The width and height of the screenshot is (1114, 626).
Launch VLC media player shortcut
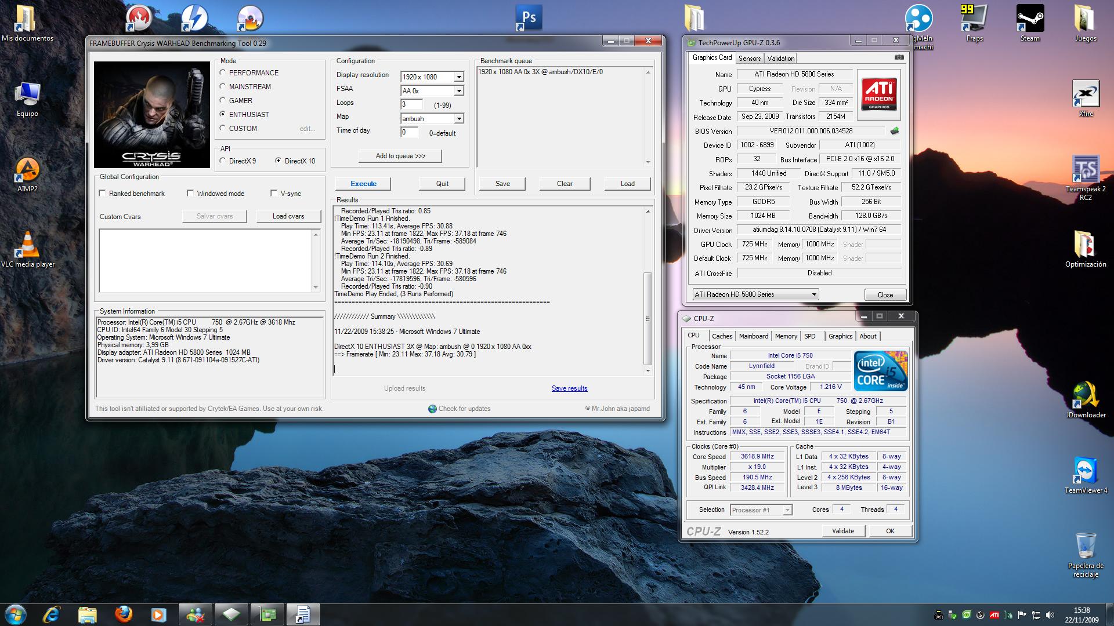(x=27, y=250)
